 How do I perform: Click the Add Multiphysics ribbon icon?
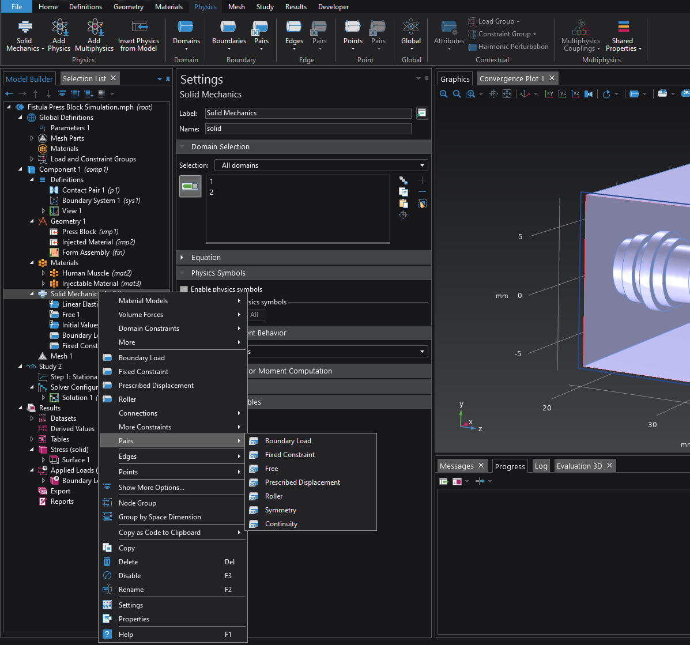tap(95, 35)
